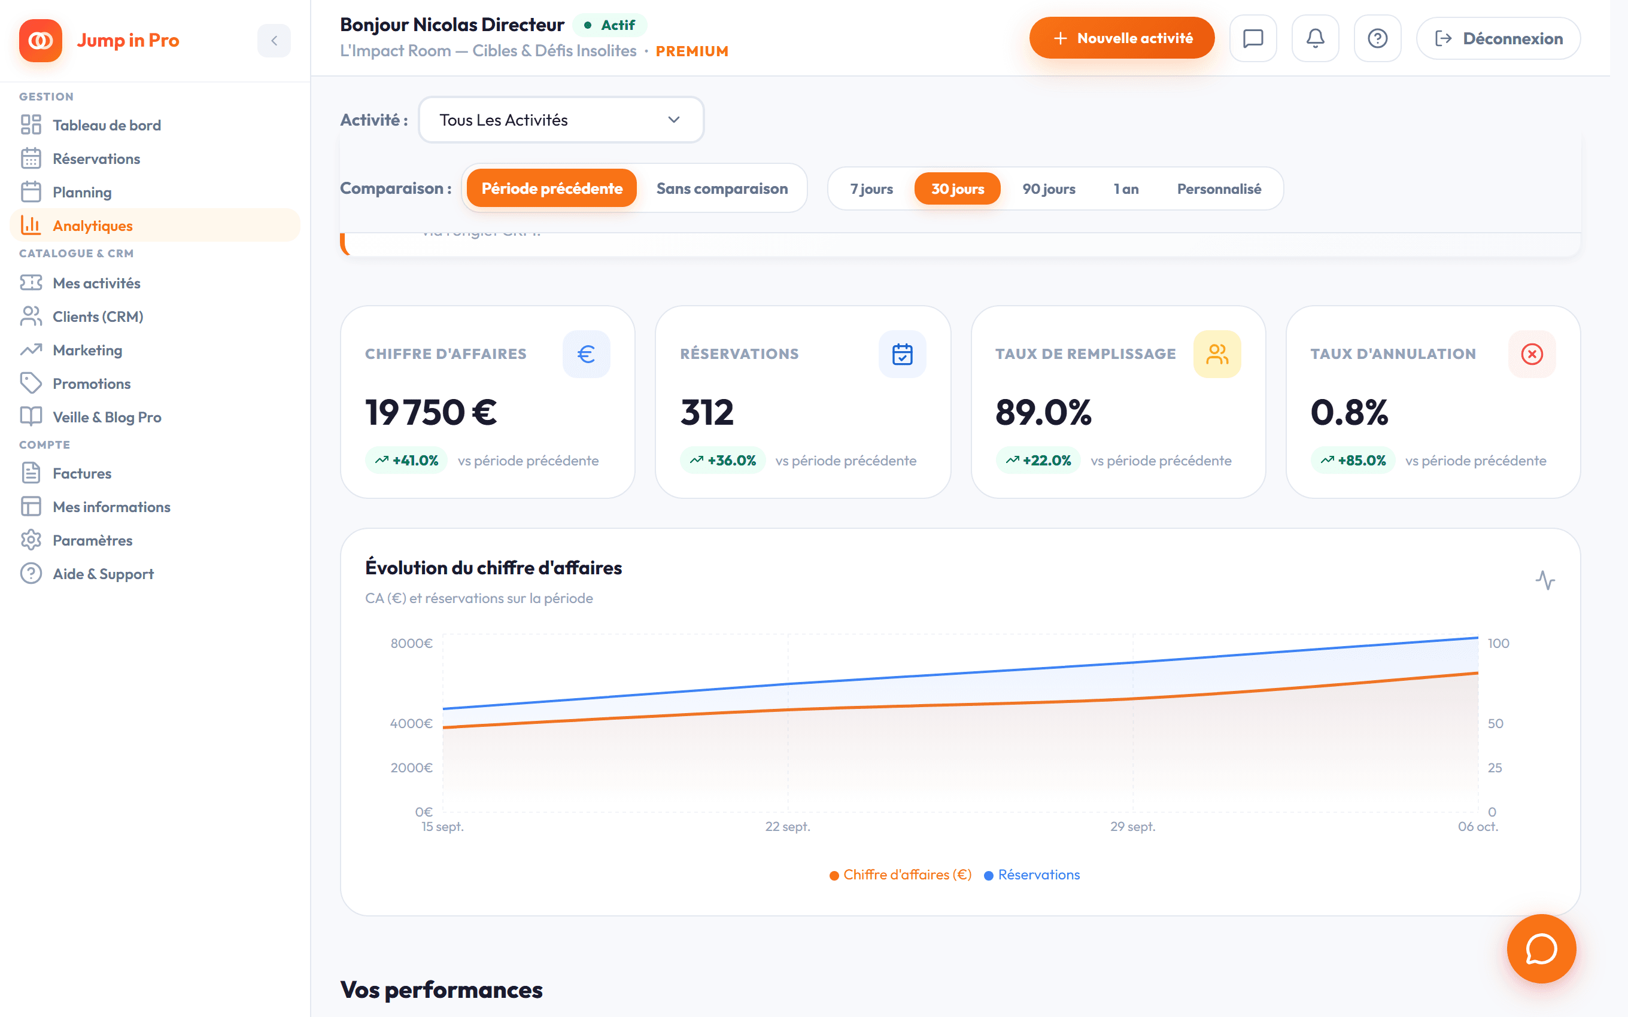The width and height of the screenshot is (1628, 1017).
Task: Click the 312 reservations value
Action: (x=707, y=412)
